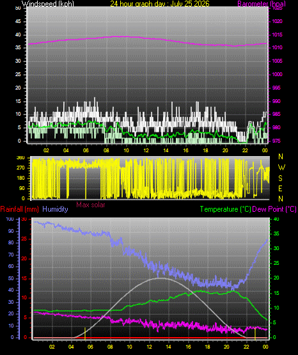Image resolution: width=298 pixels, height=355 pixels.
Task: Select the 'Humidity' legend label
Action: 55,209
